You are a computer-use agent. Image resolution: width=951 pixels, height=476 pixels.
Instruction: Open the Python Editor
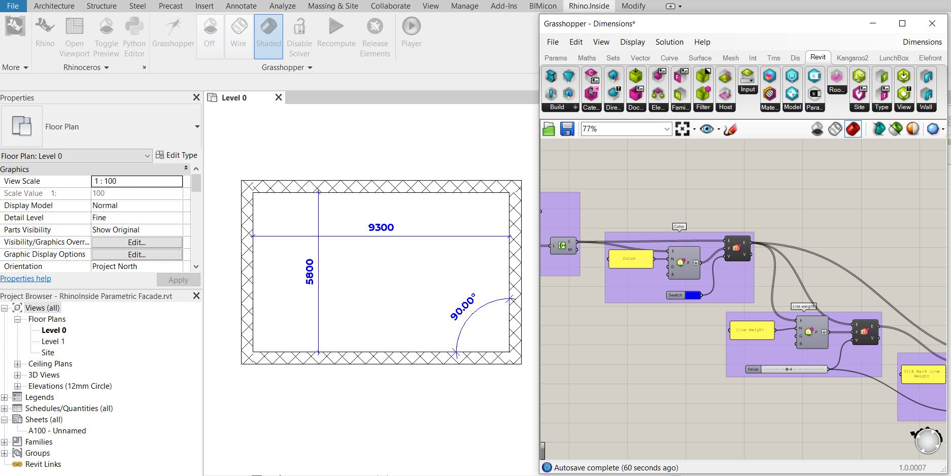[x=134, y=36]
